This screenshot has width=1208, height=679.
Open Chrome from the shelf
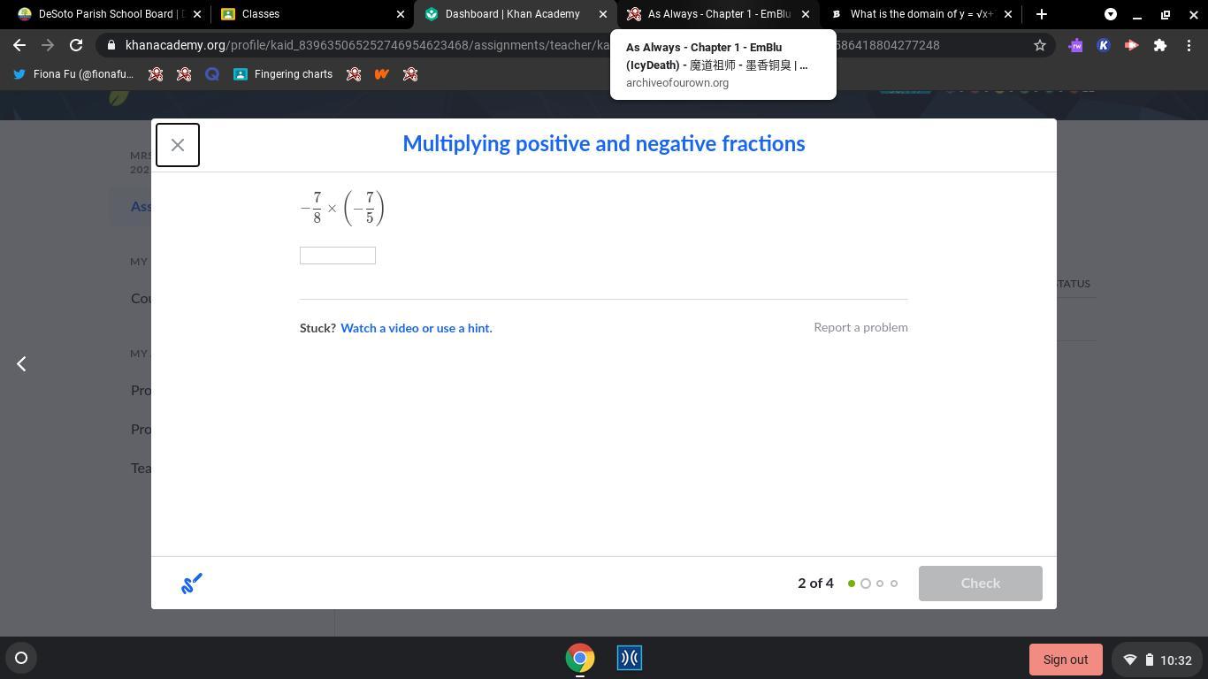(580, 658)
